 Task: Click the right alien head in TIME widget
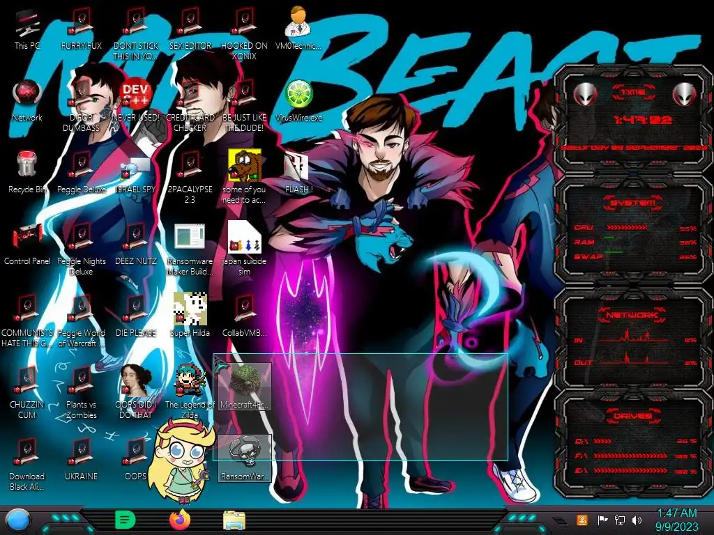click(685, 95)
